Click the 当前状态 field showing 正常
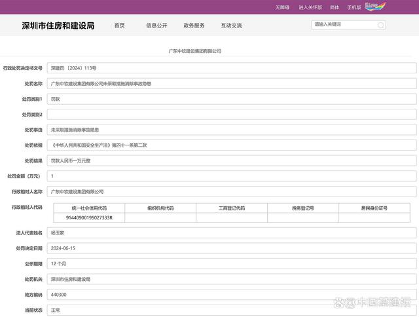Viewport: 419px width, 317px height. coord(232,310)
